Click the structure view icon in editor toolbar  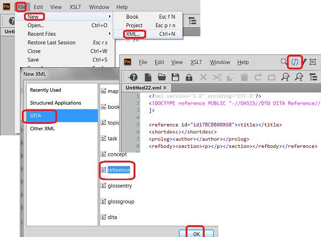pyautogui.click(x=313, y=77)
